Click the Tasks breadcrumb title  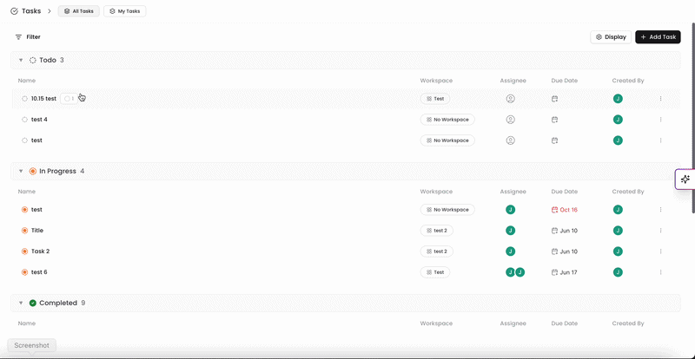[31, 11]
